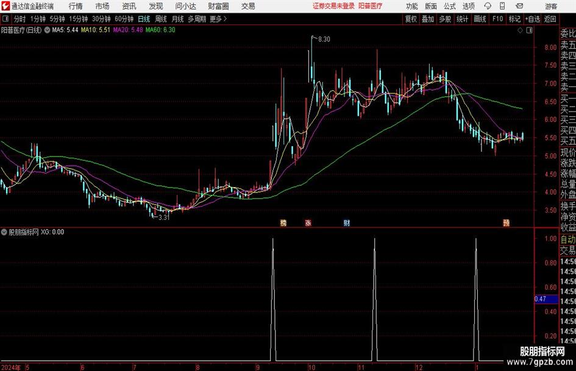Open the 资讯 menu

click(x=129, y=6)
